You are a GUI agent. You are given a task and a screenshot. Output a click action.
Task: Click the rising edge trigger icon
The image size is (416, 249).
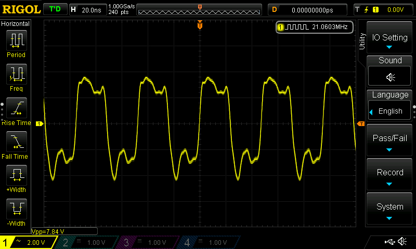(x=367, y=10)
